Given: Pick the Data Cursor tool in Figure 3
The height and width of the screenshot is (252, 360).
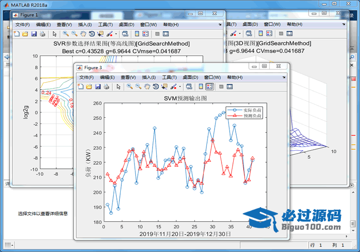Looking at the screenshot, I should tap(164, 87).
